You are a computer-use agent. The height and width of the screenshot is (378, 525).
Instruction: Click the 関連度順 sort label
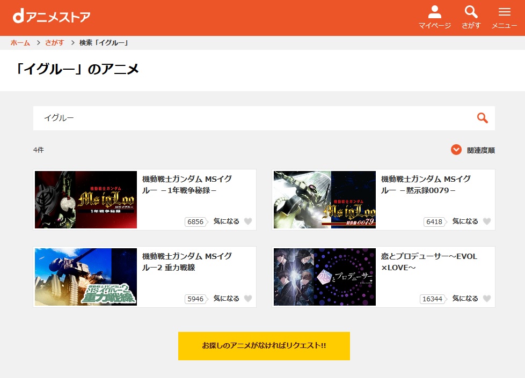(481, 150)
